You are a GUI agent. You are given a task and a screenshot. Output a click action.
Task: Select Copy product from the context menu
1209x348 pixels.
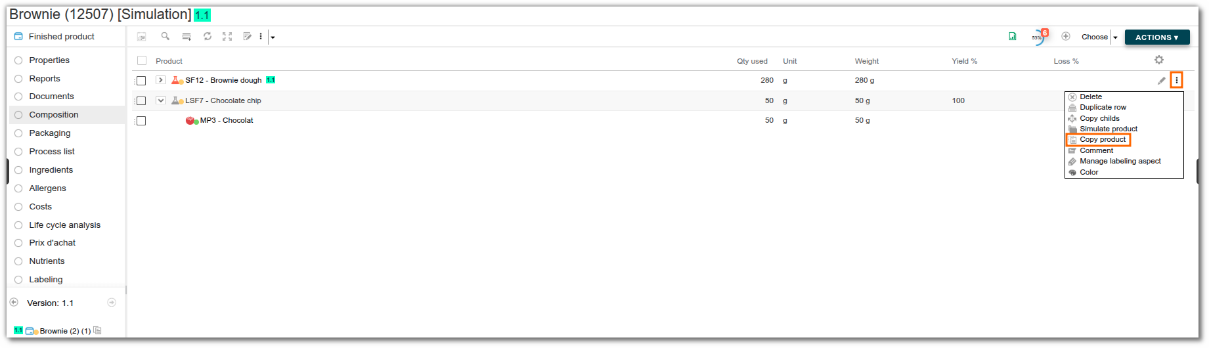click(x=1103, y=140)
